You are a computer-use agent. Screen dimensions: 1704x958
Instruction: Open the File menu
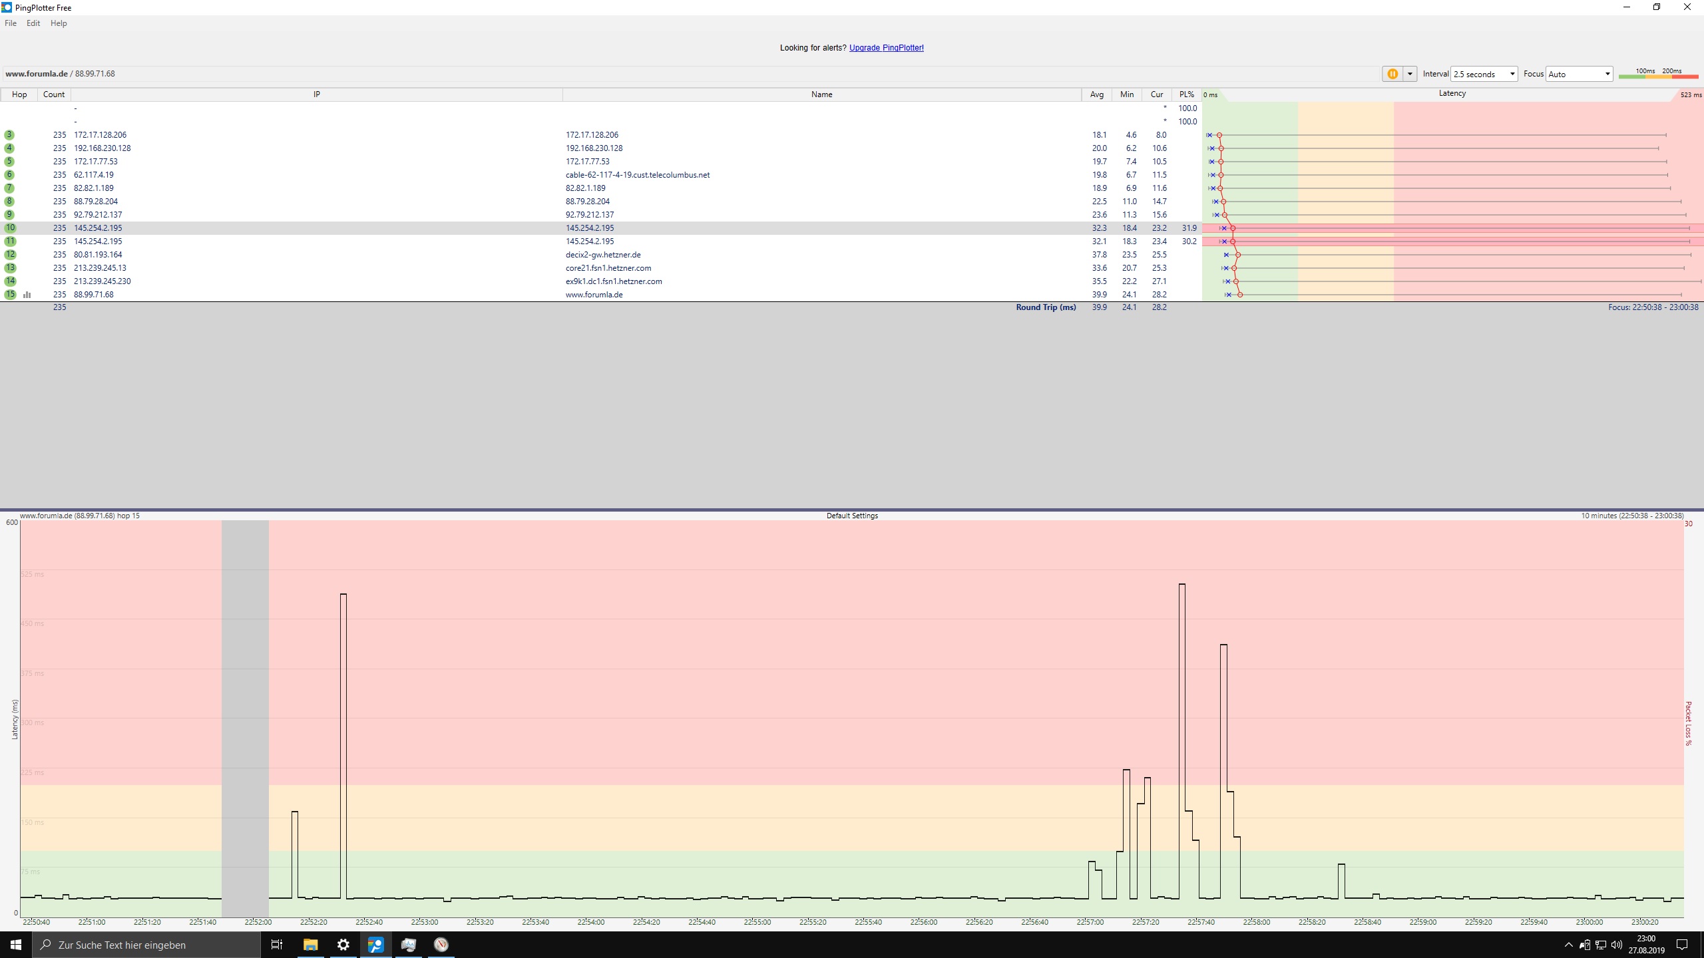coord(11,23)
